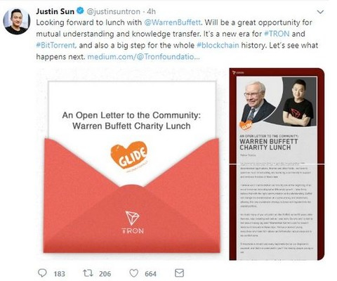Click the blue verified badge beside Justin Sun

pyautogui.click(x=80, y=11)
